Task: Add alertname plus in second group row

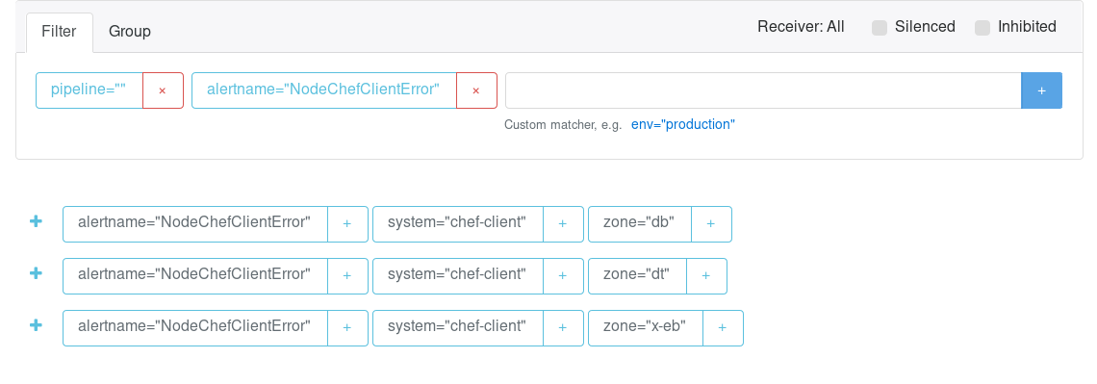Action: pos(347,275)
